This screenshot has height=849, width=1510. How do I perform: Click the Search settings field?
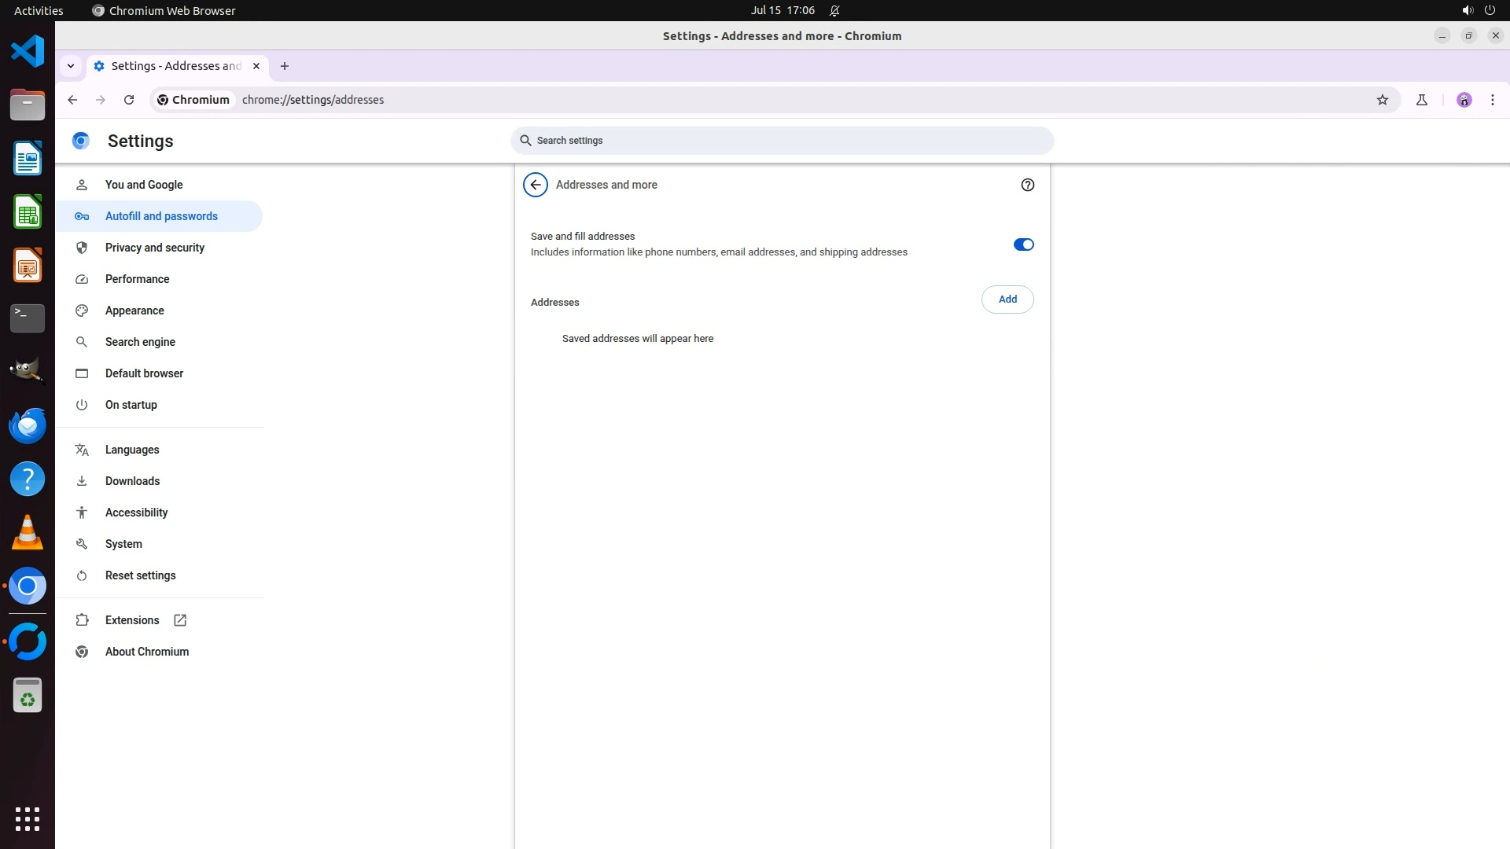[x=782, y=141]
